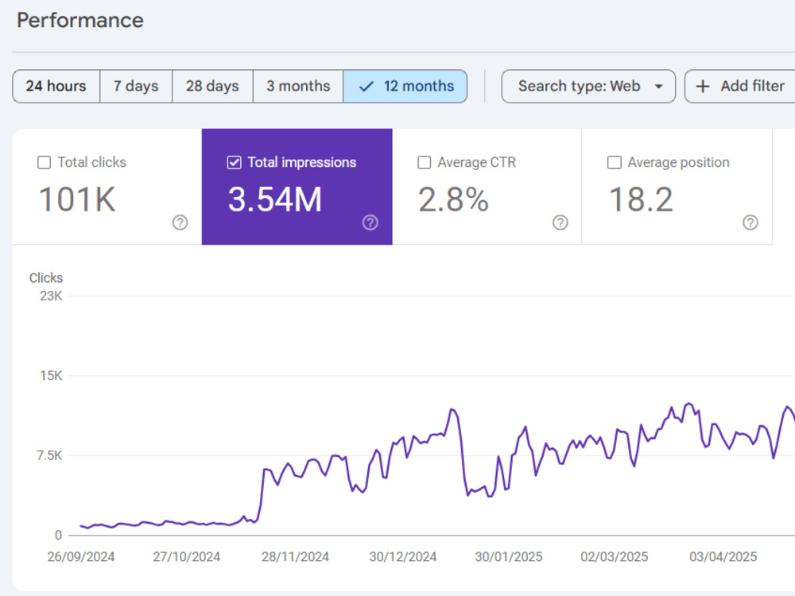Click the 27/10/2024 date label

click(187, 556)
